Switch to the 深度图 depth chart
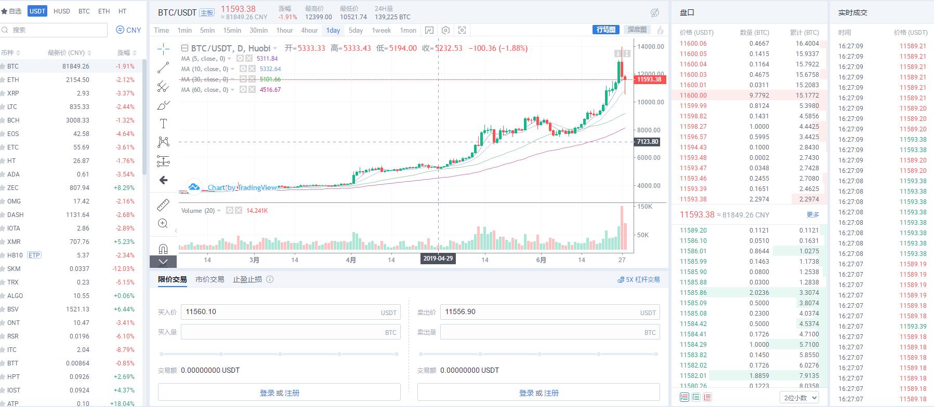This screenshot has height=407, width=934. [x=637, y=30]
